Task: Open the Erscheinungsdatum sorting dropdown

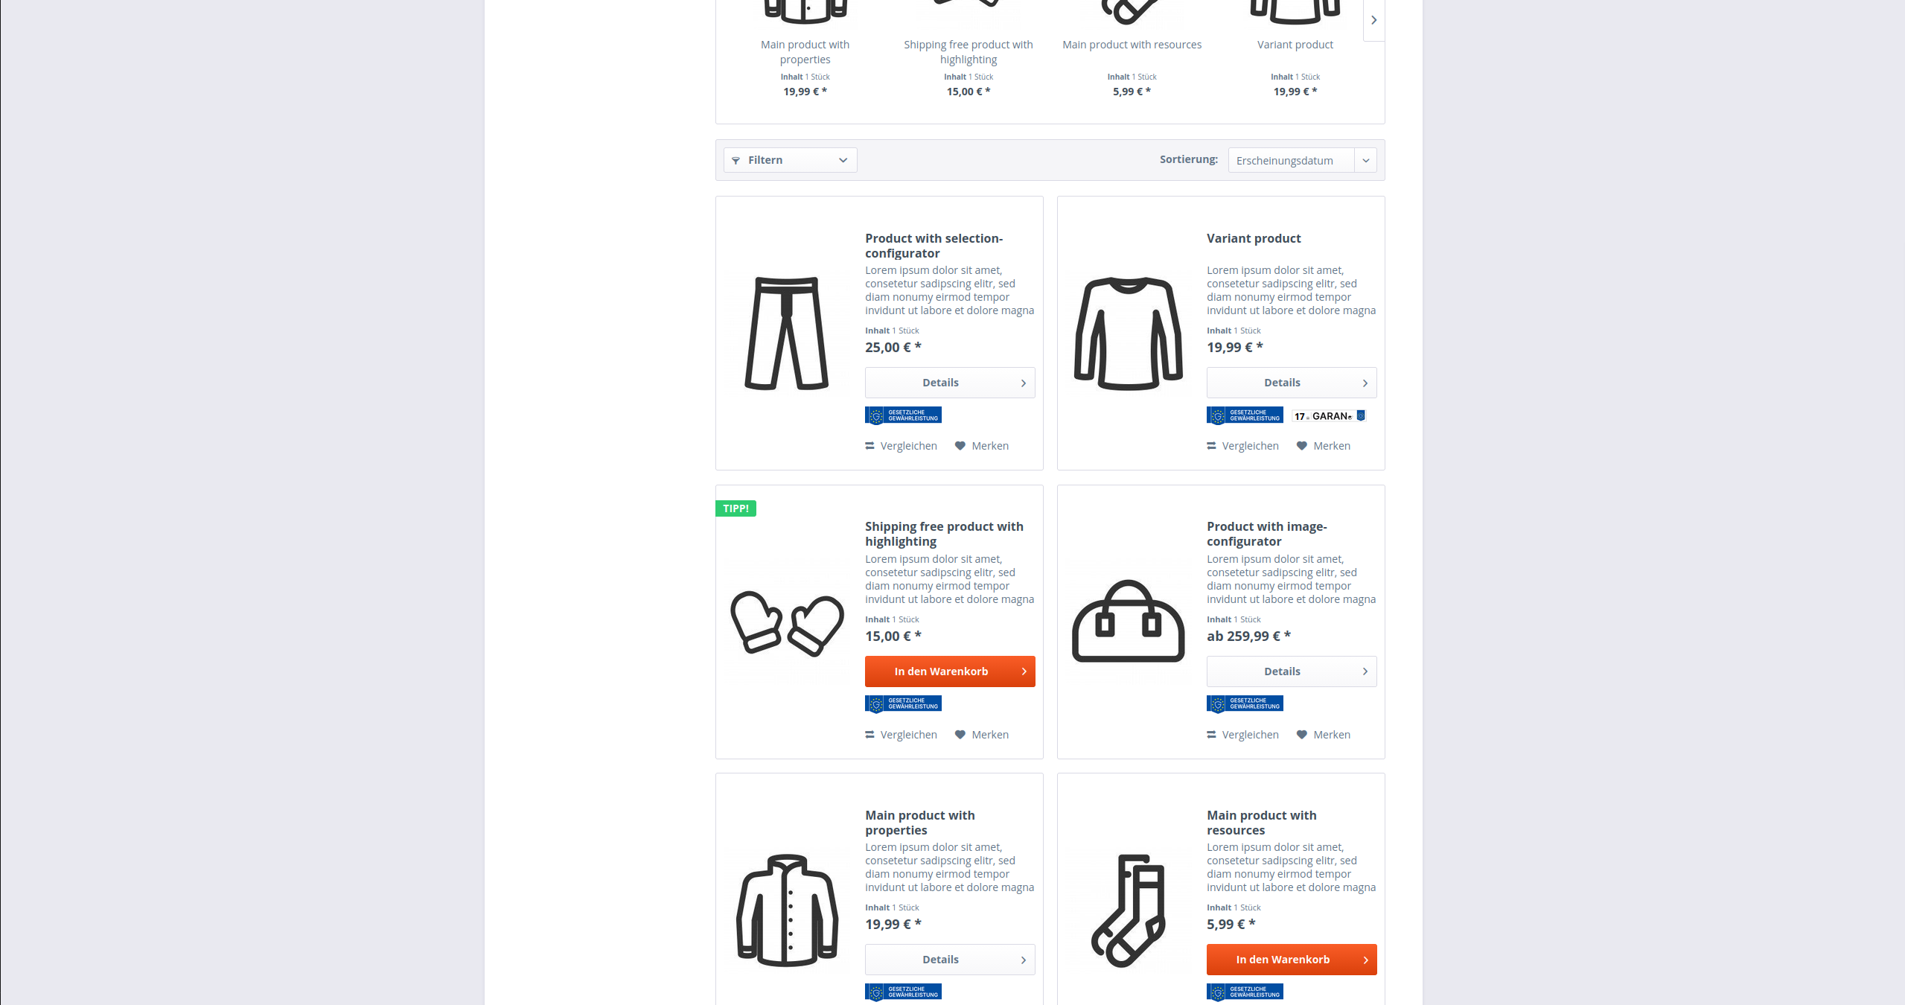Action: coord(1302,160)
